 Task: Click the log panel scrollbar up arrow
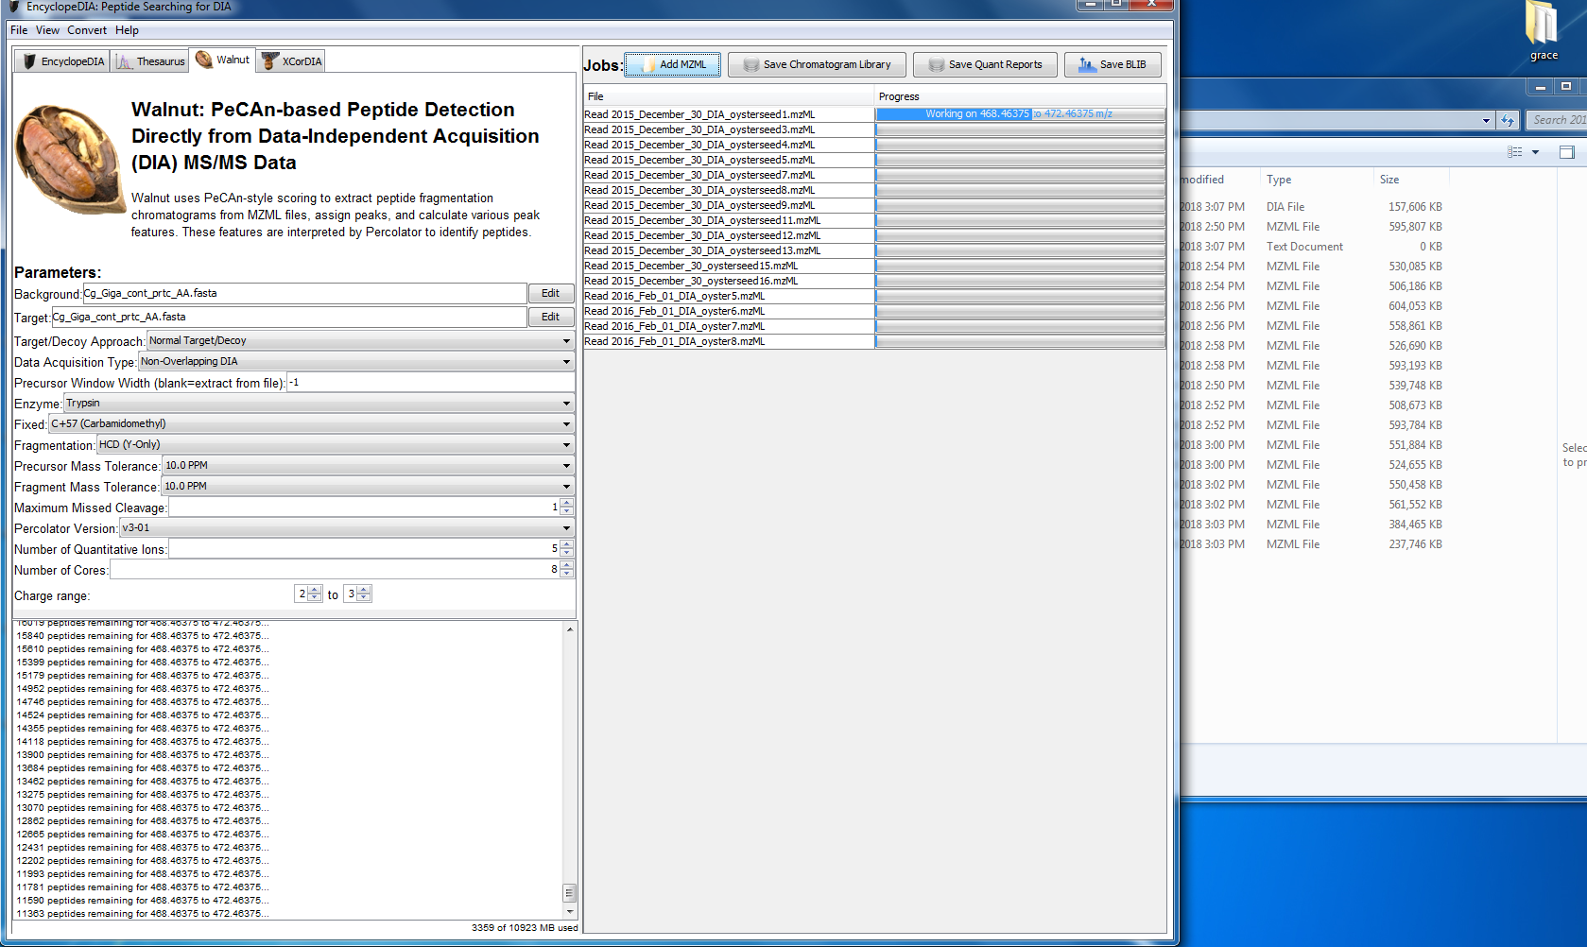pos(569,628)
